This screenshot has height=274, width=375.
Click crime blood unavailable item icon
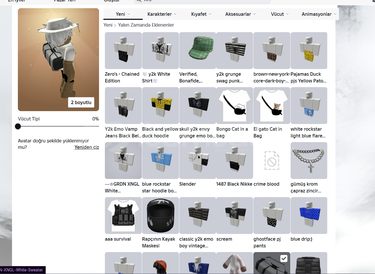272,161
